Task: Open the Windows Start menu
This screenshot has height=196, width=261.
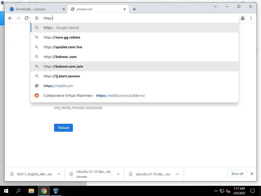Action: (6, 191)
